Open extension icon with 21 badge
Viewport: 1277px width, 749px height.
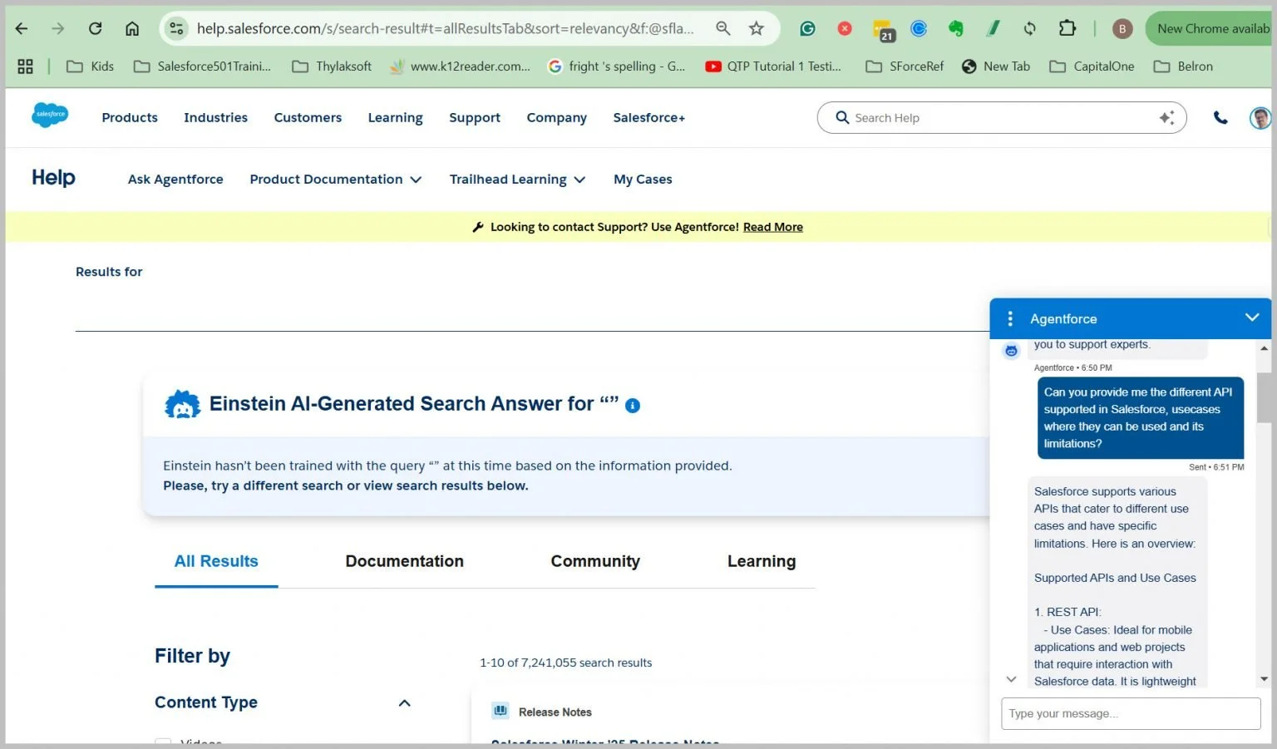pos(883,30)
